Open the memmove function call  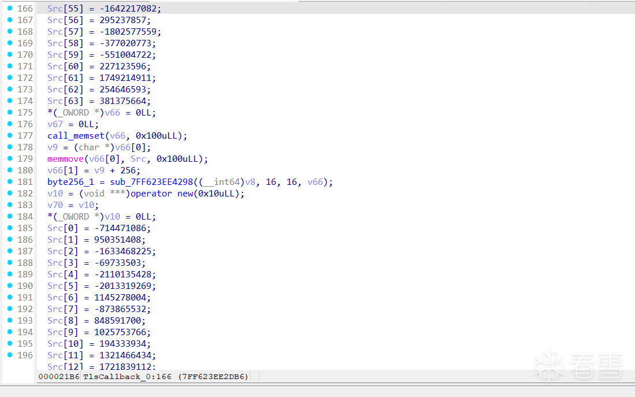pyautogui.click(x=65, y=159)
